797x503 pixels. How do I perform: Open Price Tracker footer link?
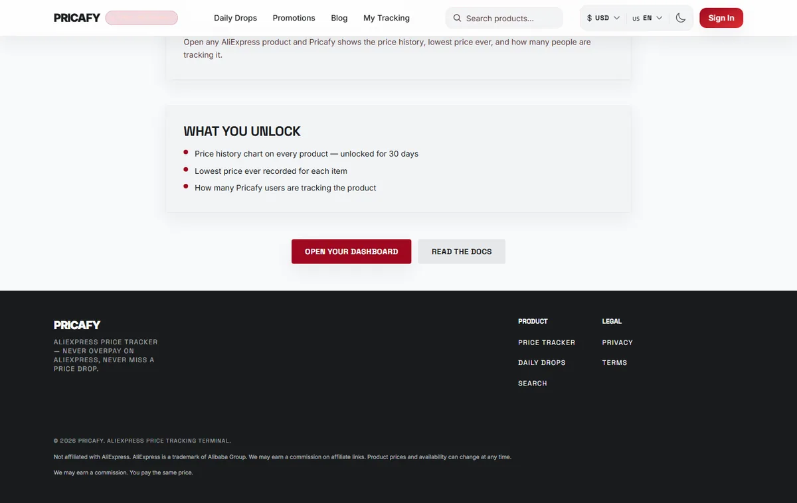(547, 342)
